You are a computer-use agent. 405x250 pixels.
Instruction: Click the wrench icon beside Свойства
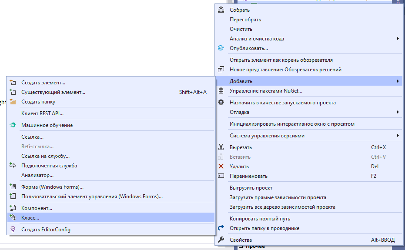221,240
